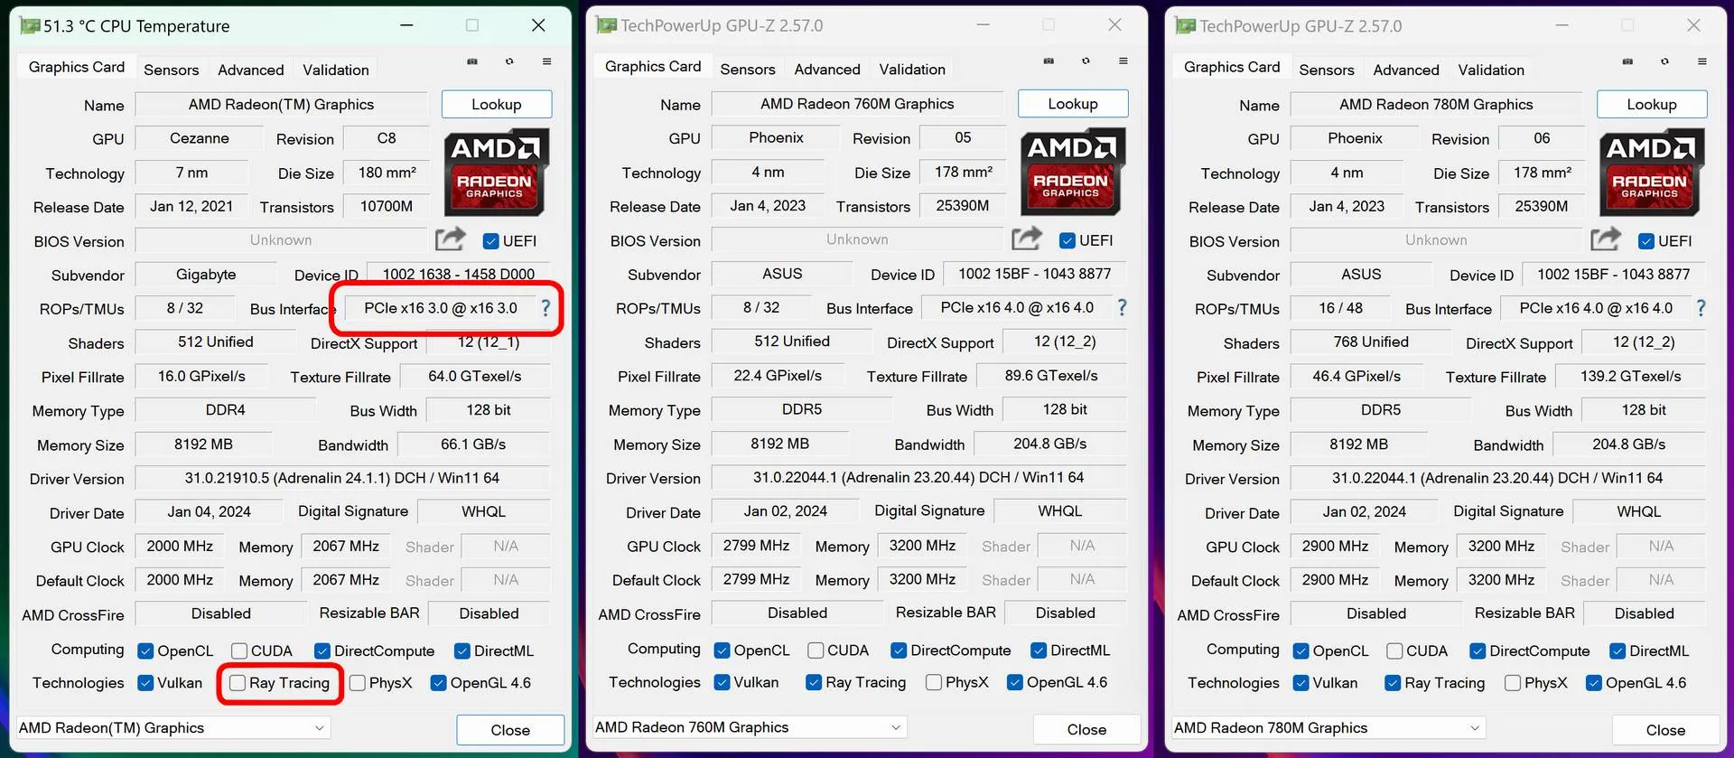1734x758 pixels.
Task: Click the BIOS export share icon in the left window
Action: [451, 239]
